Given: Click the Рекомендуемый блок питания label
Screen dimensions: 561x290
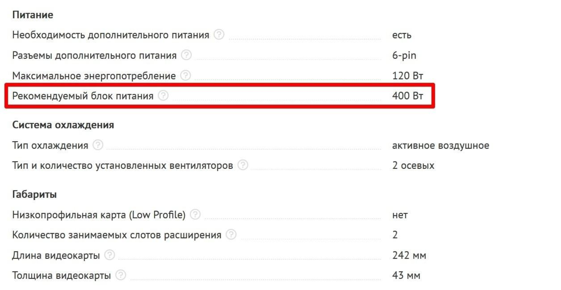Looking at the screenshot, I should [x=83, y=97].
